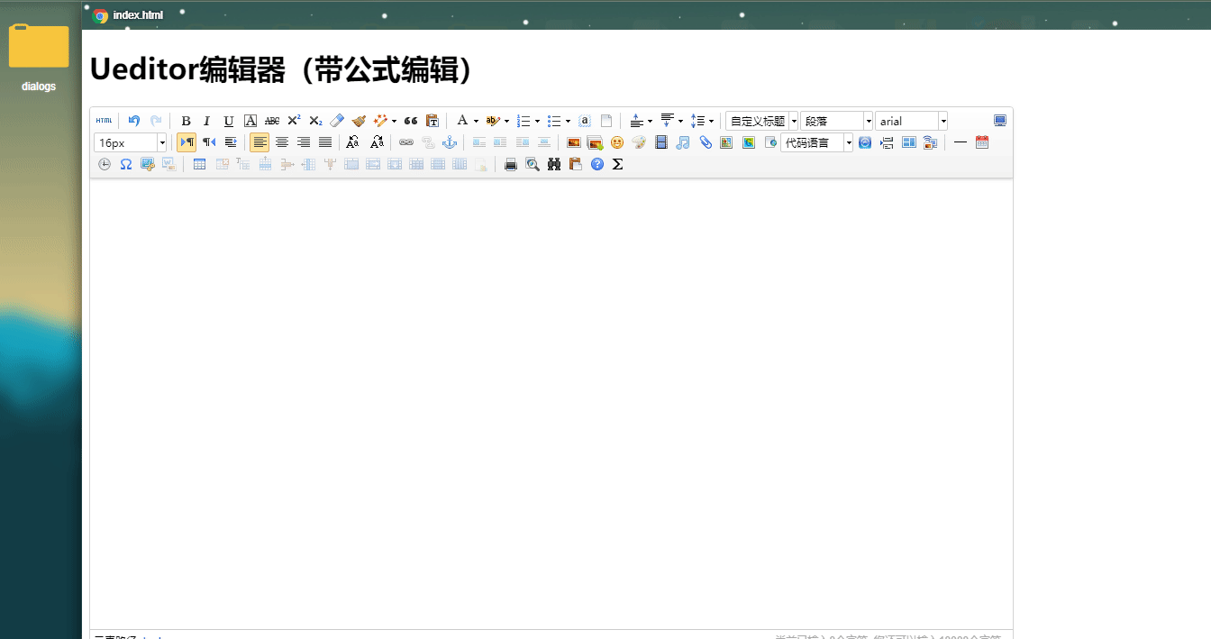
Task: Click the single image upload icon
Action: tap(573, 142)
